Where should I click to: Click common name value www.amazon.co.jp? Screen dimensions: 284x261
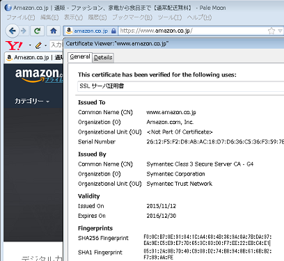[x=171, y=112]
